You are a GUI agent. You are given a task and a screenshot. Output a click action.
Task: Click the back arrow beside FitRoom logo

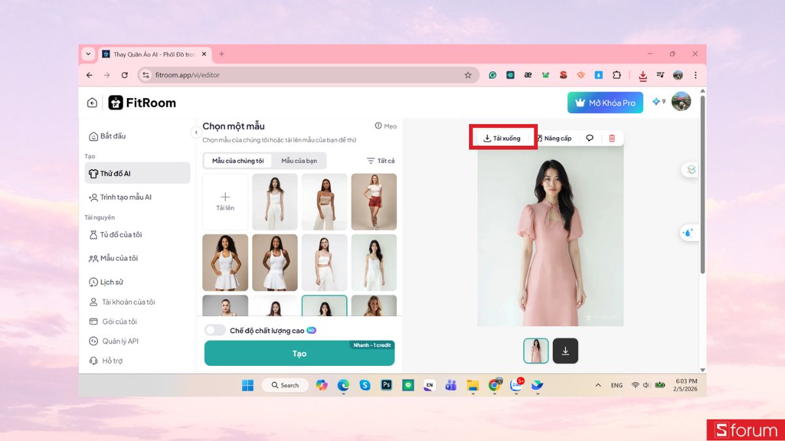click(x=92, y=103)
